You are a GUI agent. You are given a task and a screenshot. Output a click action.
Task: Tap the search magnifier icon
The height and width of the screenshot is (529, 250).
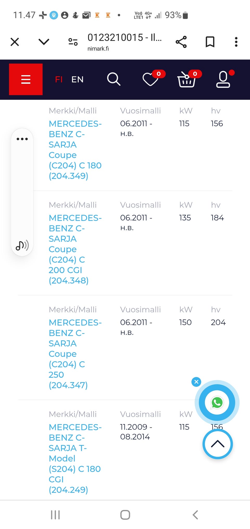coord(114,79)
